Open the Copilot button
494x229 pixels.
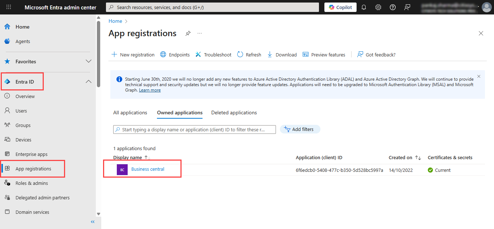click(x=340, y=7)
